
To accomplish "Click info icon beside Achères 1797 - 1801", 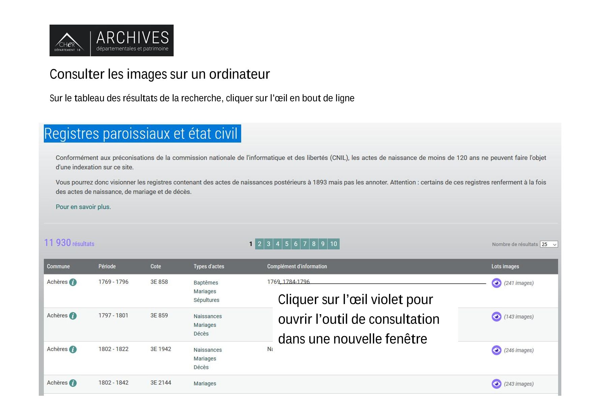I will (x=73, y=316).
